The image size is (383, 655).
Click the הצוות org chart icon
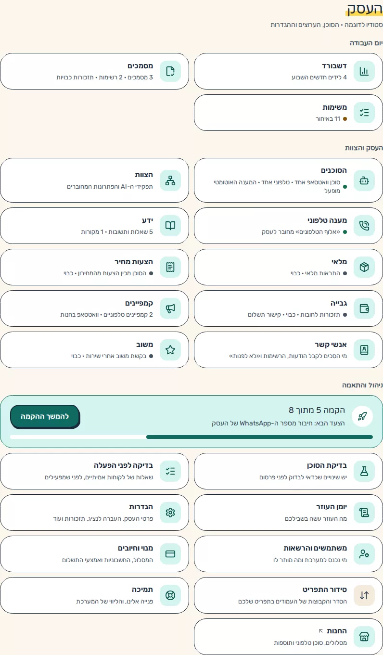point(170,180)
